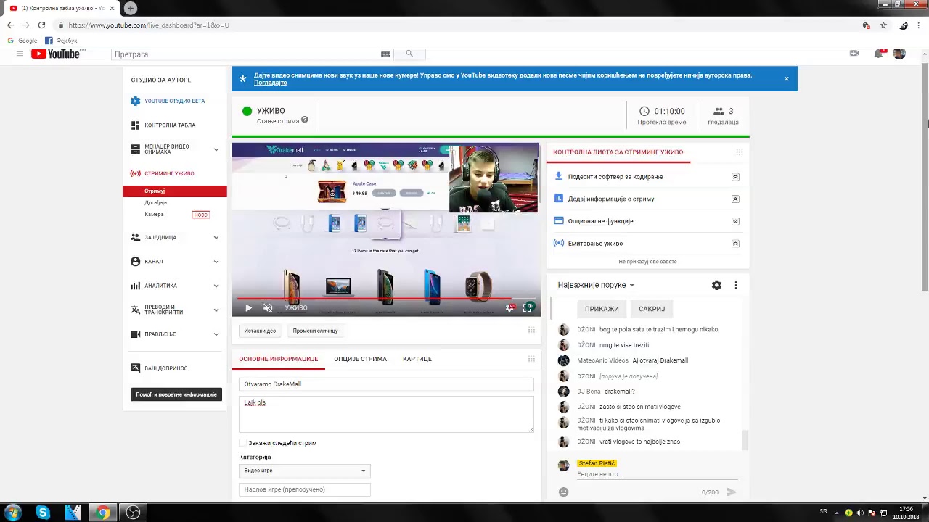
Task: Open the account avatar menu
Action: tap(899, 54)
